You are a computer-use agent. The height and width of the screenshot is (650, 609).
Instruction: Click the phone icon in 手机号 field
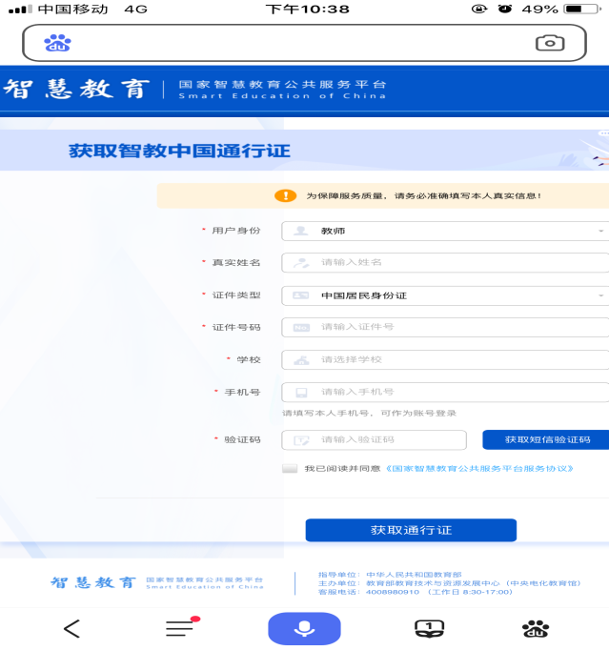coord(301,392)
